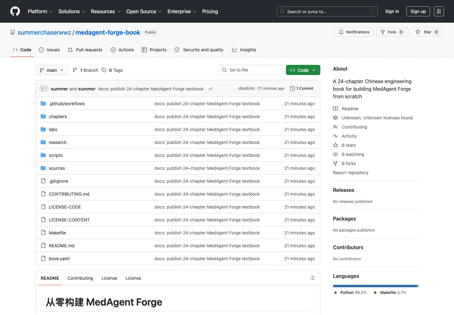Click the watching eye icon
The height and width of the screenshot is (315, 454).
pyautogui.click(x=335, y=154)
